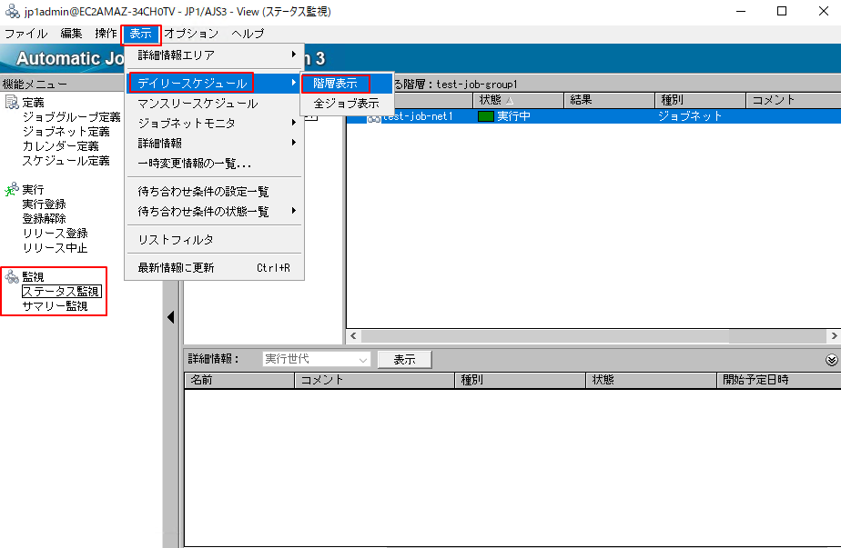Expand 待ち合わせ条件の状態一覧 submenu
Image resolution: width=841 pixels, height=548 pixels.
click(x=215, y=211)
